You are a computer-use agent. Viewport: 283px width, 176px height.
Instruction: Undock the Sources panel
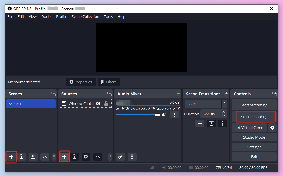pos(110,94)
